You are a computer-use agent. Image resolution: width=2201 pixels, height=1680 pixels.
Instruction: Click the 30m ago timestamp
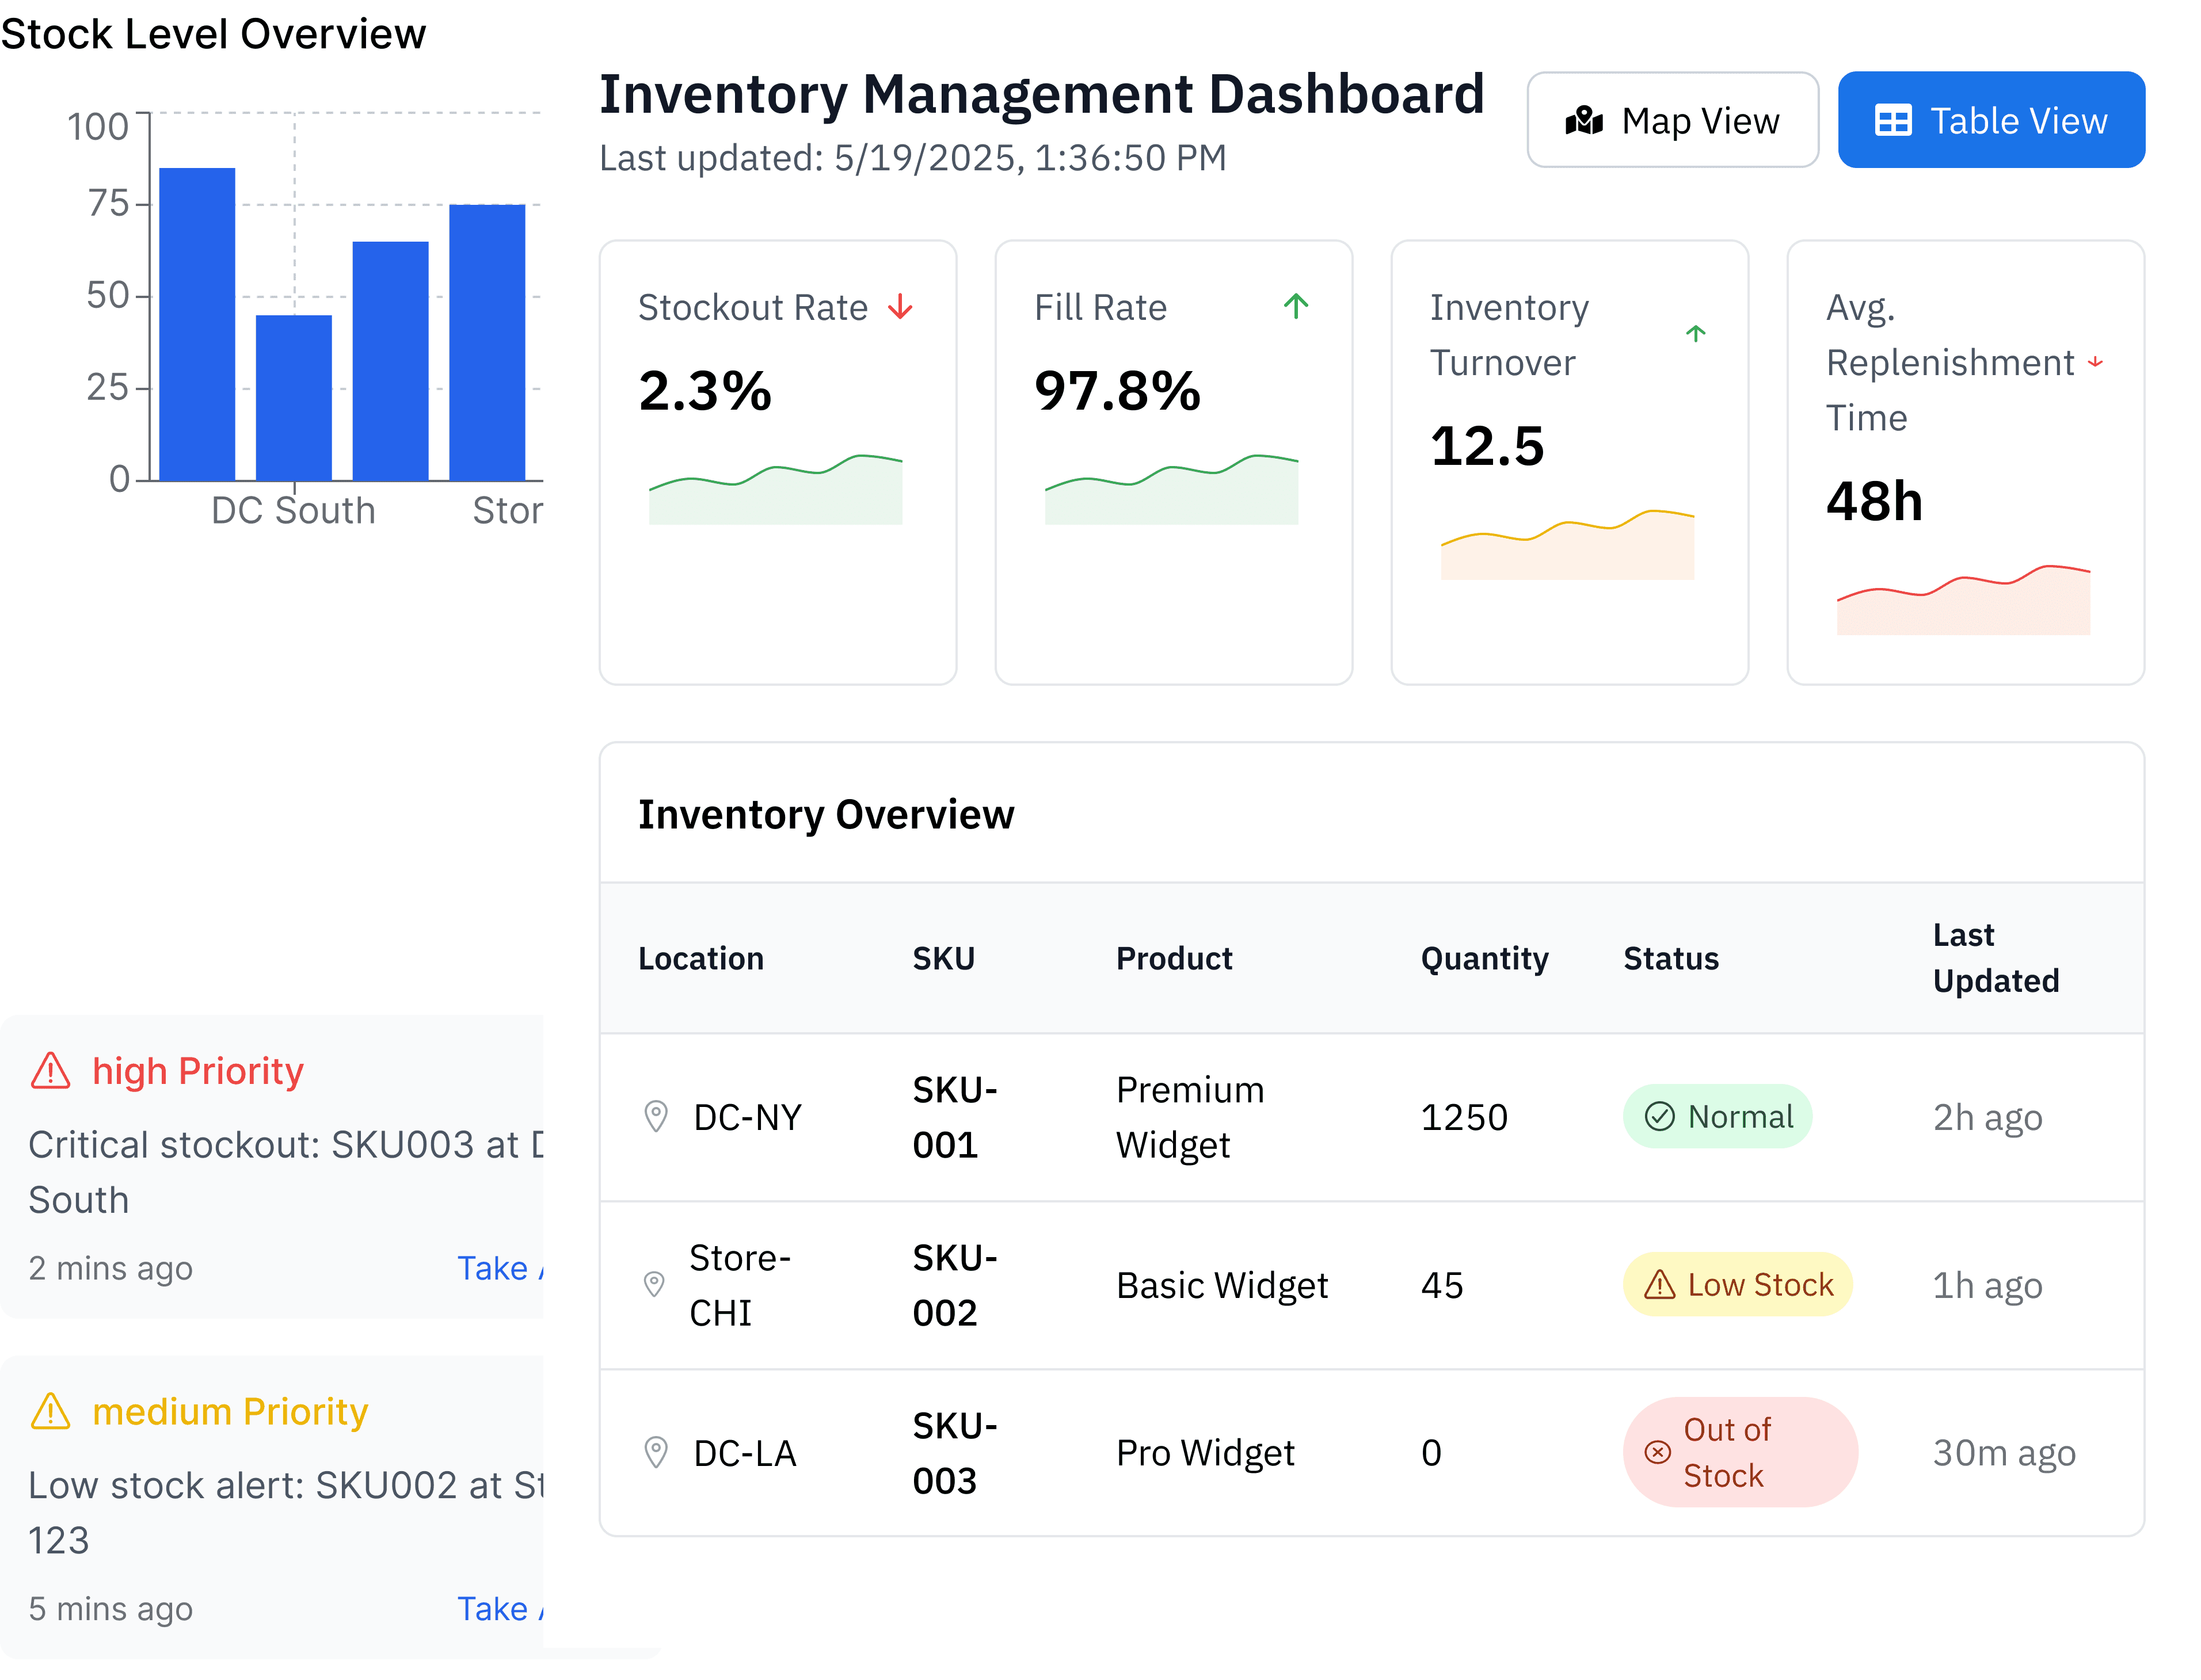click(x=2004, y=1453)
